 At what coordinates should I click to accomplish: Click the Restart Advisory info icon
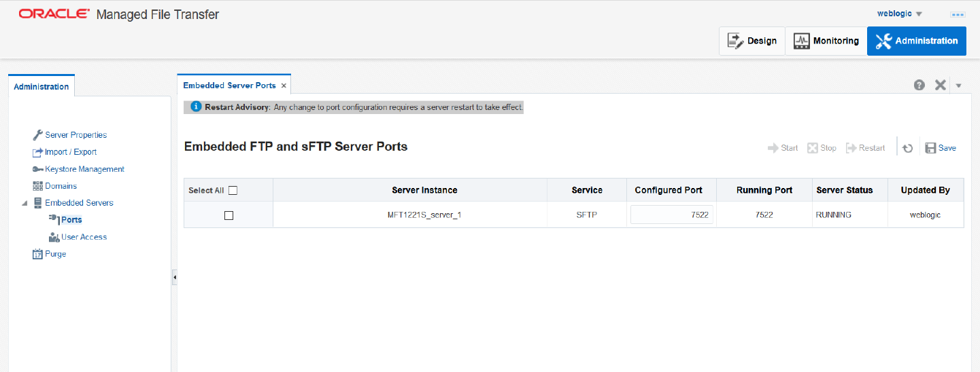click(x=196, y=107)
